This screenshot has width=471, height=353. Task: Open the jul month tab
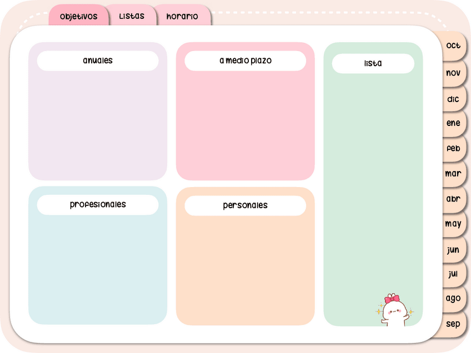pos(453,274)
